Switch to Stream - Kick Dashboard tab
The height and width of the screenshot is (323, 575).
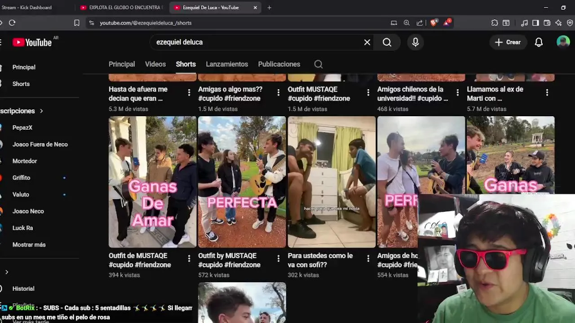[36, 8]
